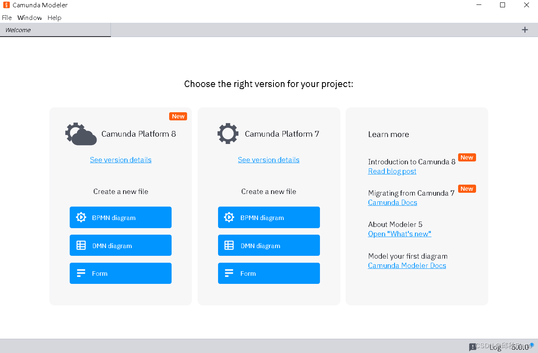Screen dimensions: 538x353
Task: Create Platform 7 BPMN diagram
Action: pyautogui.click(x=269, y=218)
